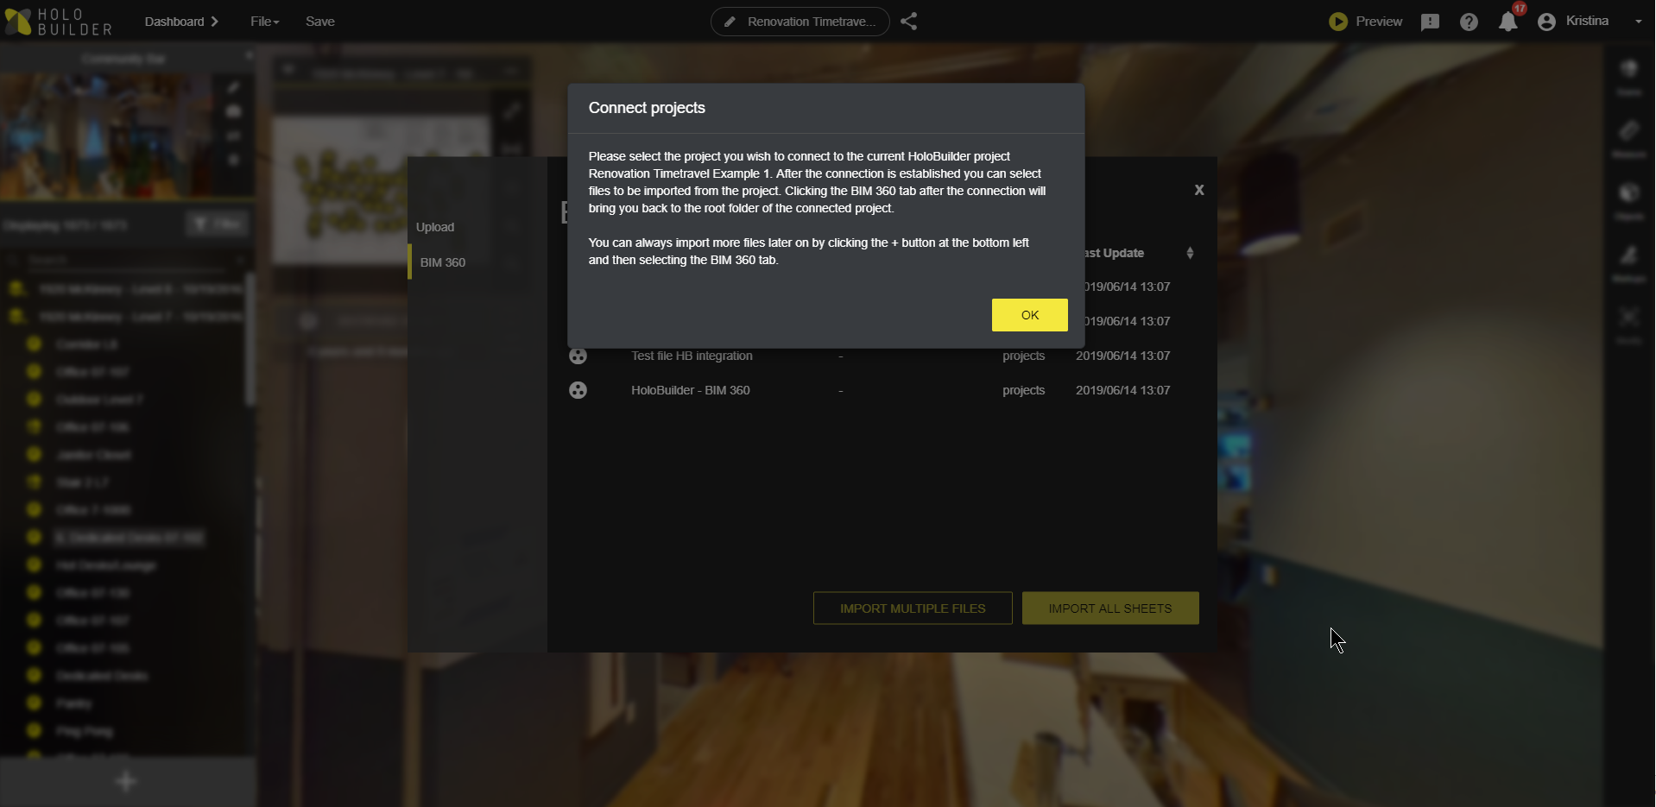The height and width of the screenshot is (807, 1656).
Task: Open the notifications bell icon
Action: coord(1508,22)
